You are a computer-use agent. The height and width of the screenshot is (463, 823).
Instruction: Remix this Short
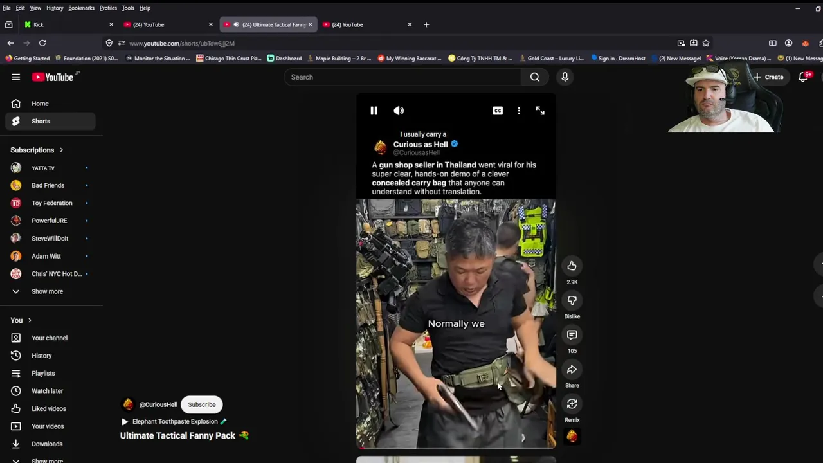(x=572, y=404)
